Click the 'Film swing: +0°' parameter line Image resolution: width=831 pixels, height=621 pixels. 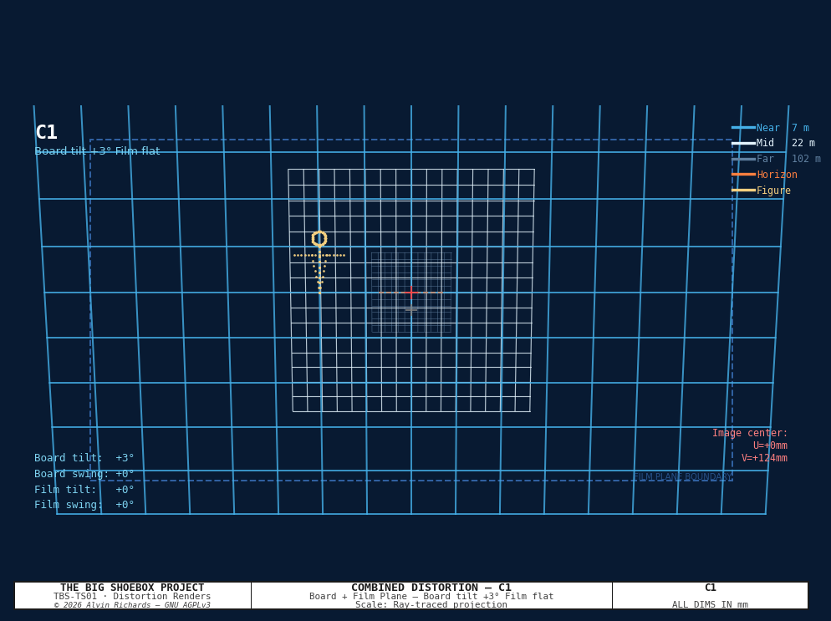pyautogui.click(x=84, y=505)
